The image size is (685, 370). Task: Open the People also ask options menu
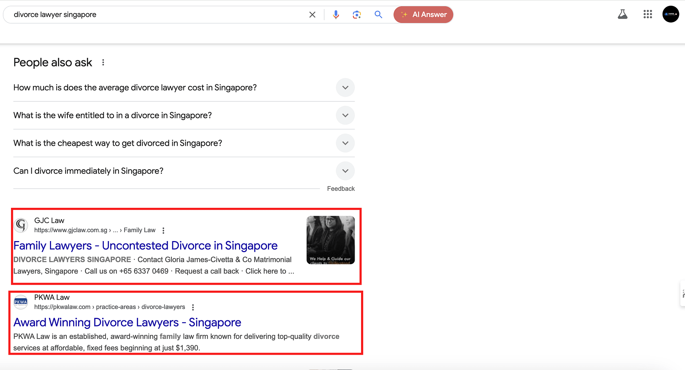[103, 62]
